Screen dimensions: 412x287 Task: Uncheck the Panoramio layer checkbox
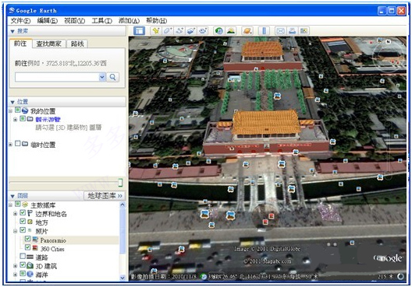pos(27,239)
